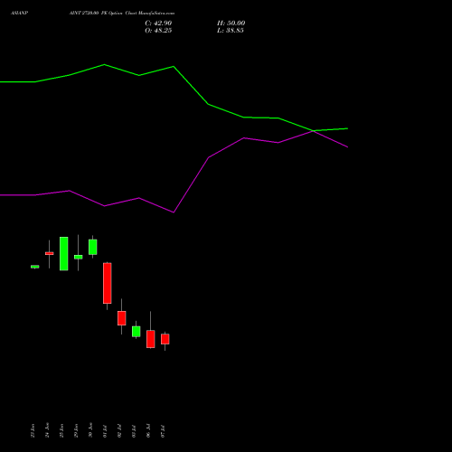Click the small green candle for 23 Jun

tap(35, 267)
